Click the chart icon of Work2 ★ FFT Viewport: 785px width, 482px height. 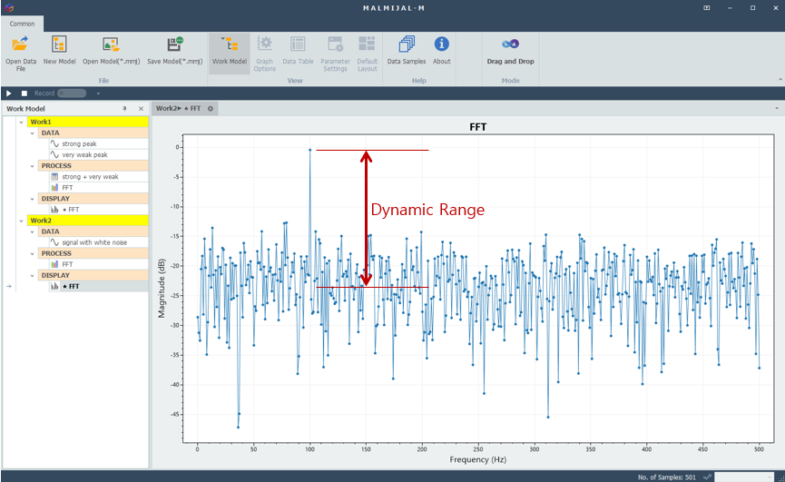pos(54,286)
